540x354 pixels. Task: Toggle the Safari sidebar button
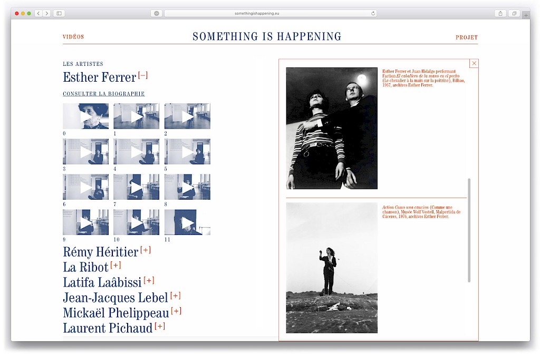59,13
